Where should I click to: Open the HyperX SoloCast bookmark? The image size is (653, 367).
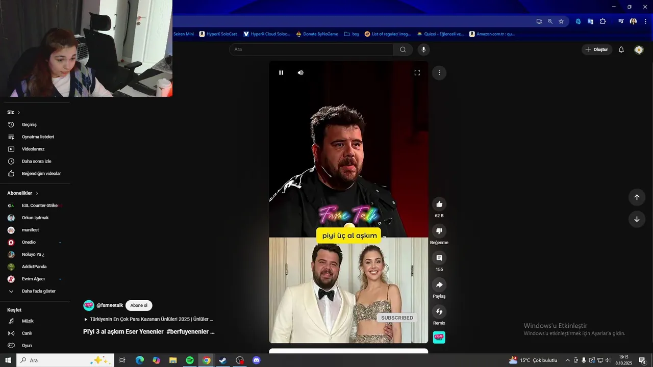click(218, 34)
